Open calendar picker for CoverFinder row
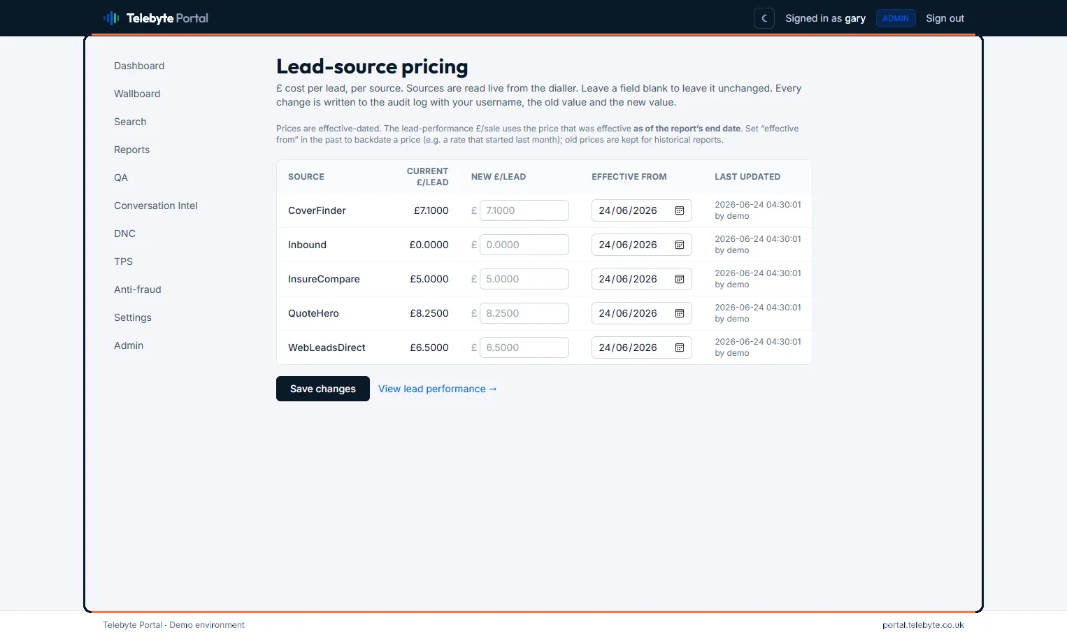 (679, 210)
